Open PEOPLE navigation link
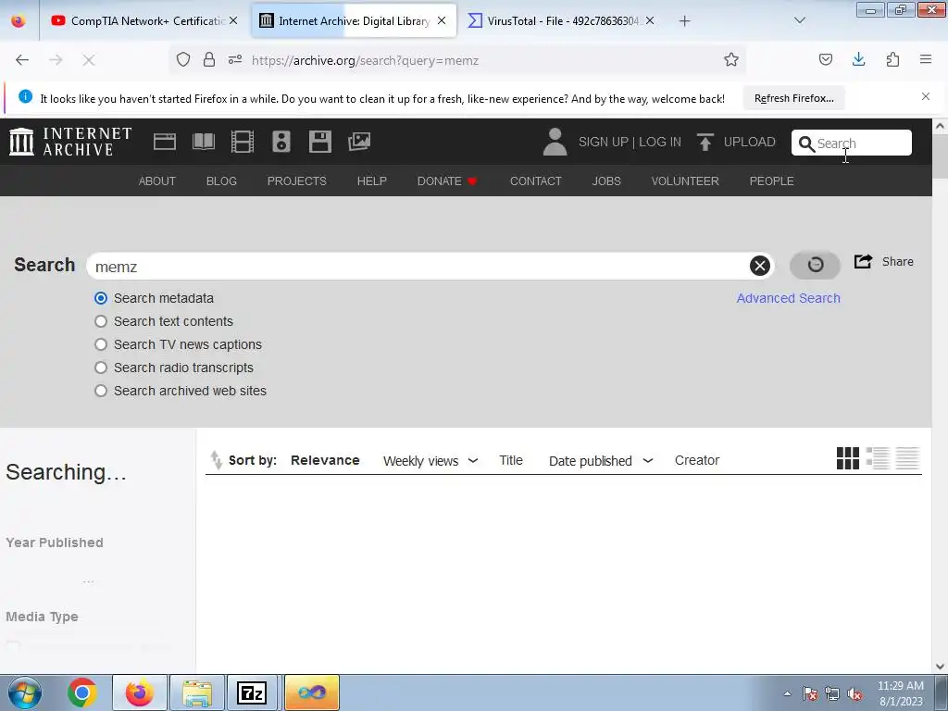948x711 pixels. pyautogui.click(x=771, y=181)
